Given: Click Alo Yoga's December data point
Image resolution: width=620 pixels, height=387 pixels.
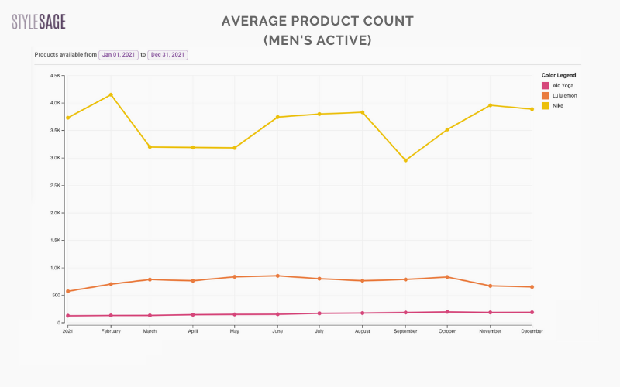Looking at the screenshot, I should (532, 313).
